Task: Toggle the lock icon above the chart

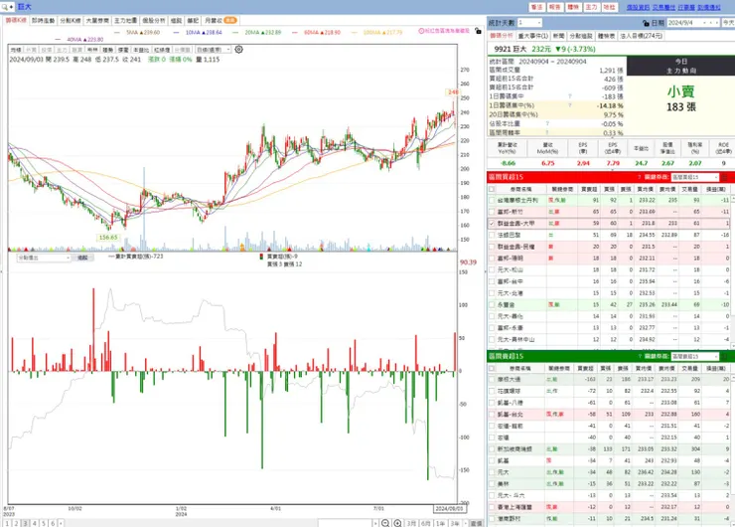Action: [x=478, y=31]
